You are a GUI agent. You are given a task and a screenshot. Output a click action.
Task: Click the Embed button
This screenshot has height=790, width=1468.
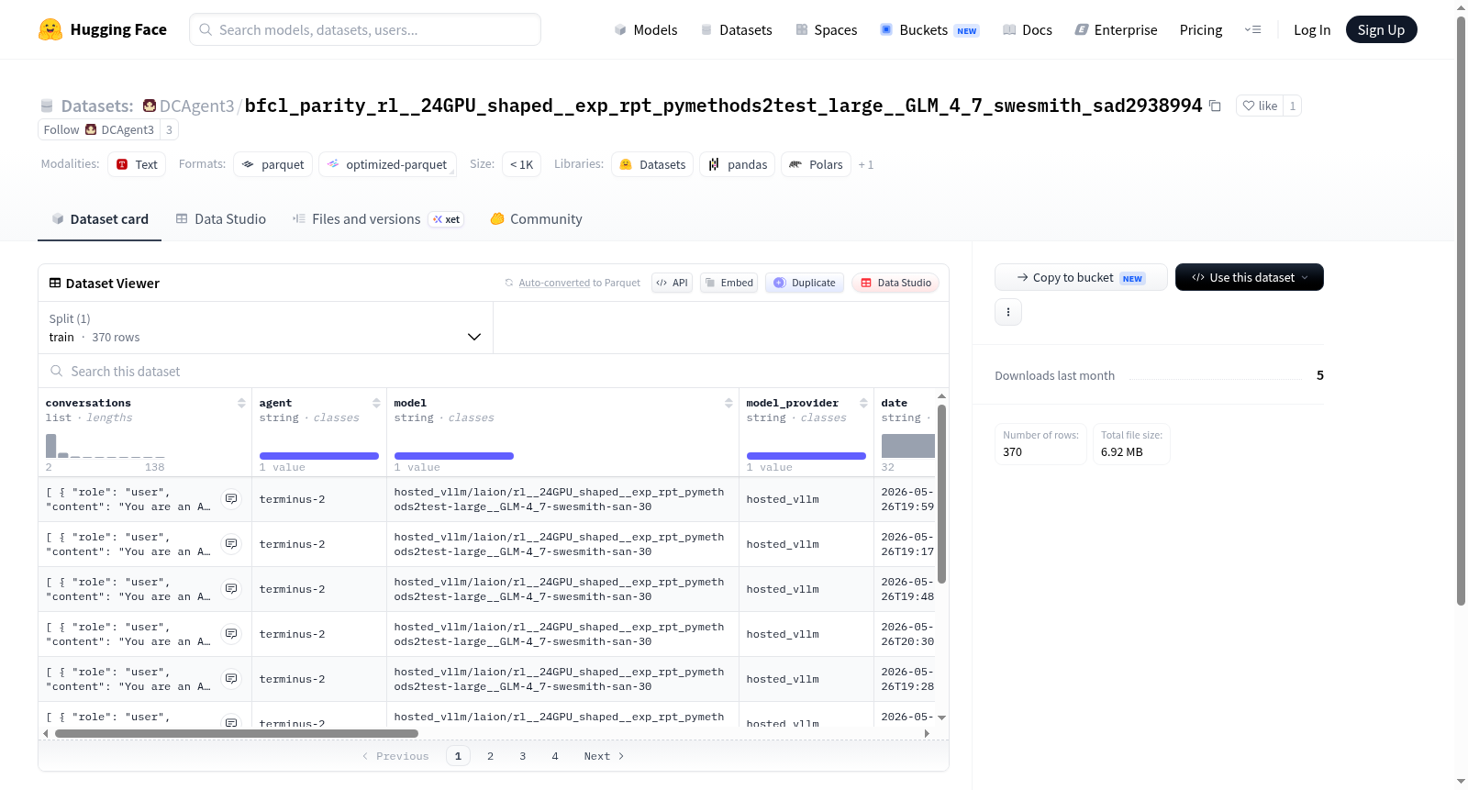pyautogui.click(x=728, y=283)
